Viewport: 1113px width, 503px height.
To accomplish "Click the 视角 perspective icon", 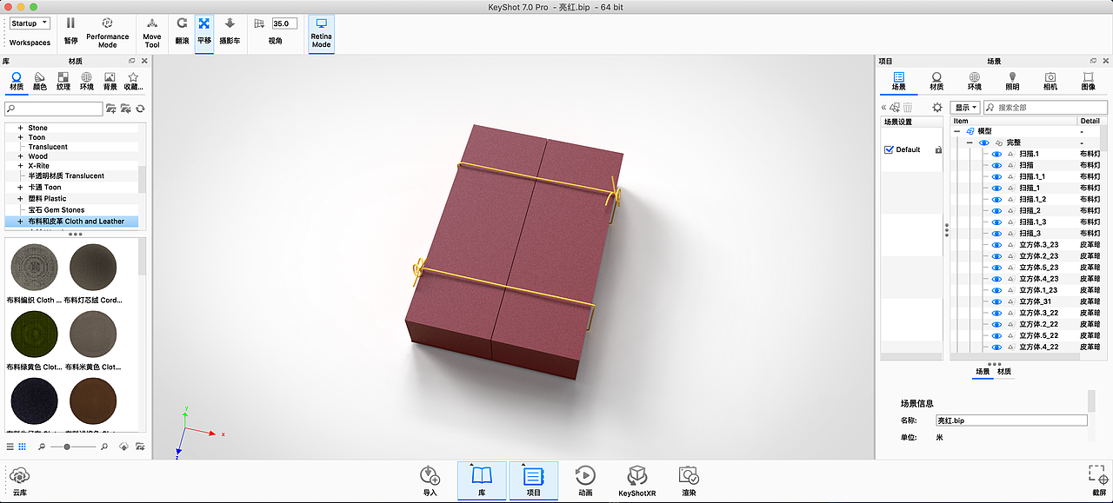I will [x=259, y=23].
